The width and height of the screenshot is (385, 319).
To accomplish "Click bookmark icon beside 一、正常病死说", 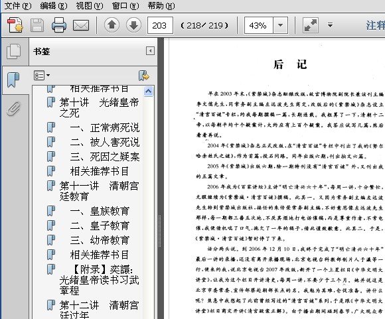I will (51, 127).
